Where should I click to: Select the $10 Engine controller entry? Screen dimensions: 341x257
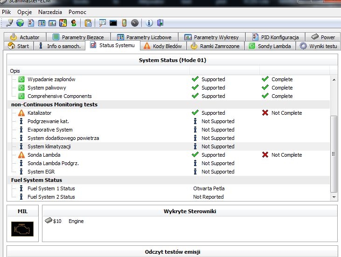(x=64, y=221)
